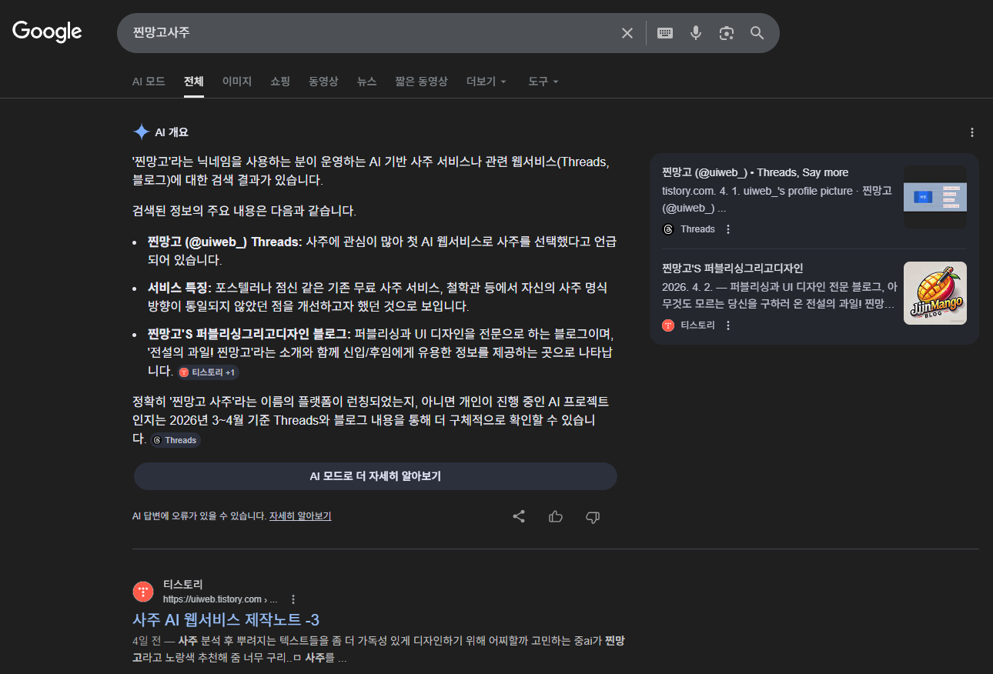Viewport: 993px width, 674px height.
Task: Click the Google logo
Action: pyautogui.click(x=47, y=32)
